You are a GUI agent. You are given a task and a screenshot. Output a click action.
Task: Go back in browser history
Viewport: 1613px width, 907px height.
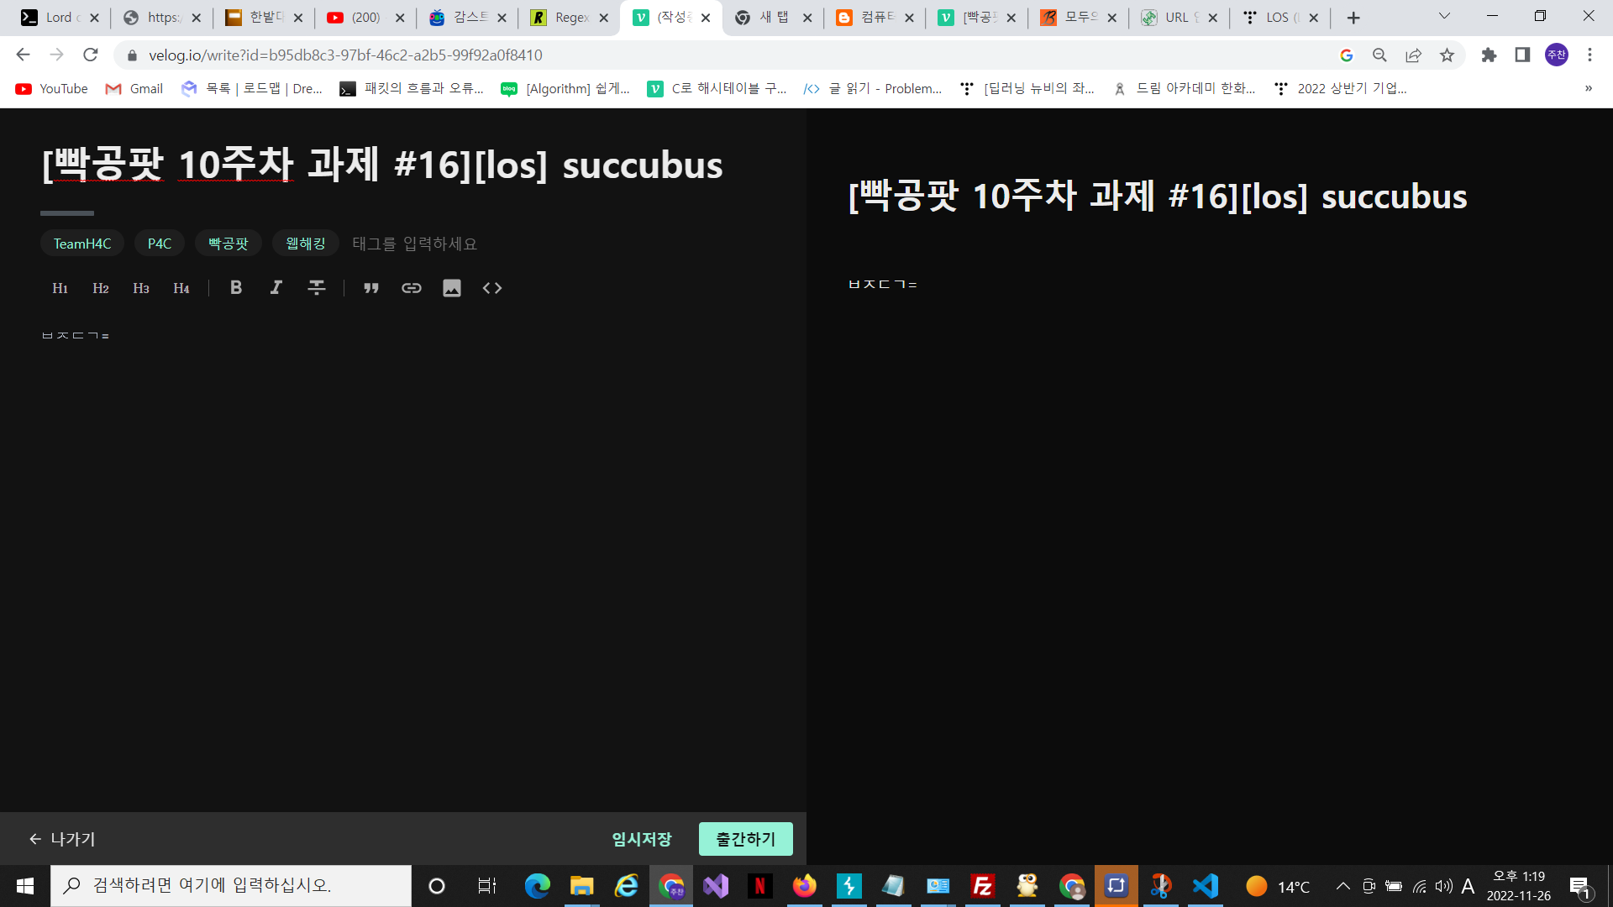tap(23, 55)
